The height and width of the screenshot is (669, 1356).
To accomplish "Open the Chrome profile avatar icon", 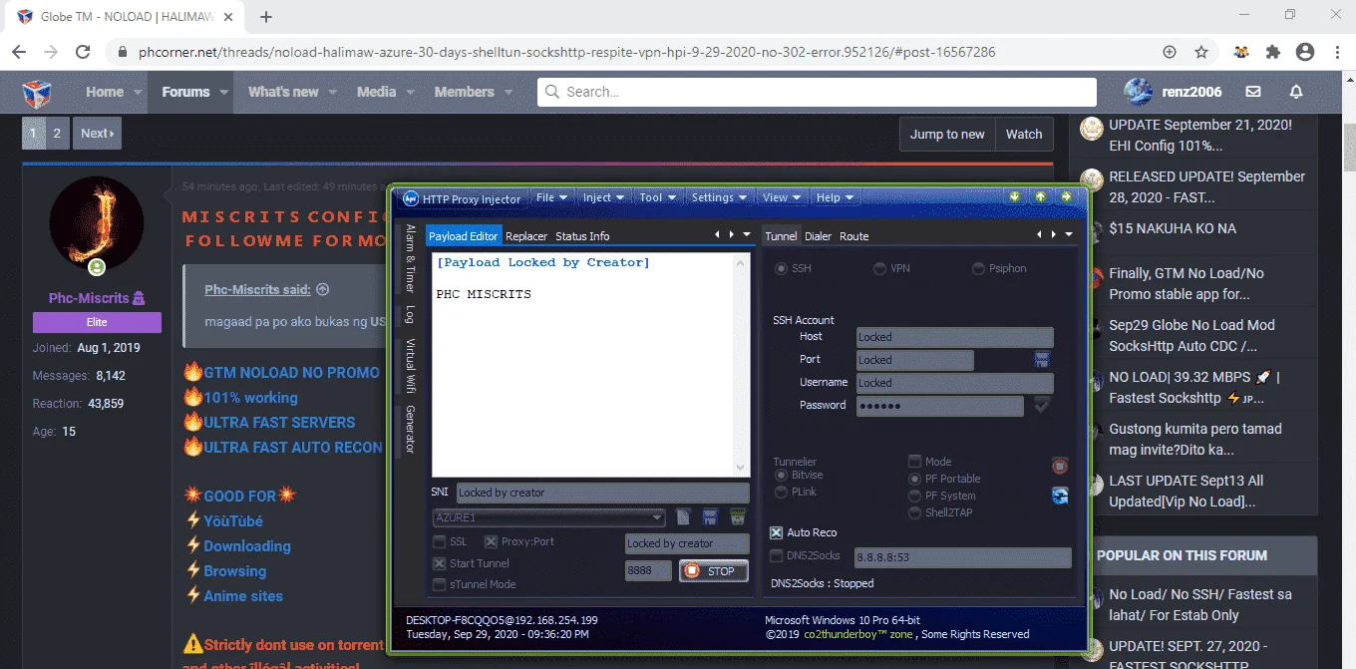I will click(x=1304, y=52).
